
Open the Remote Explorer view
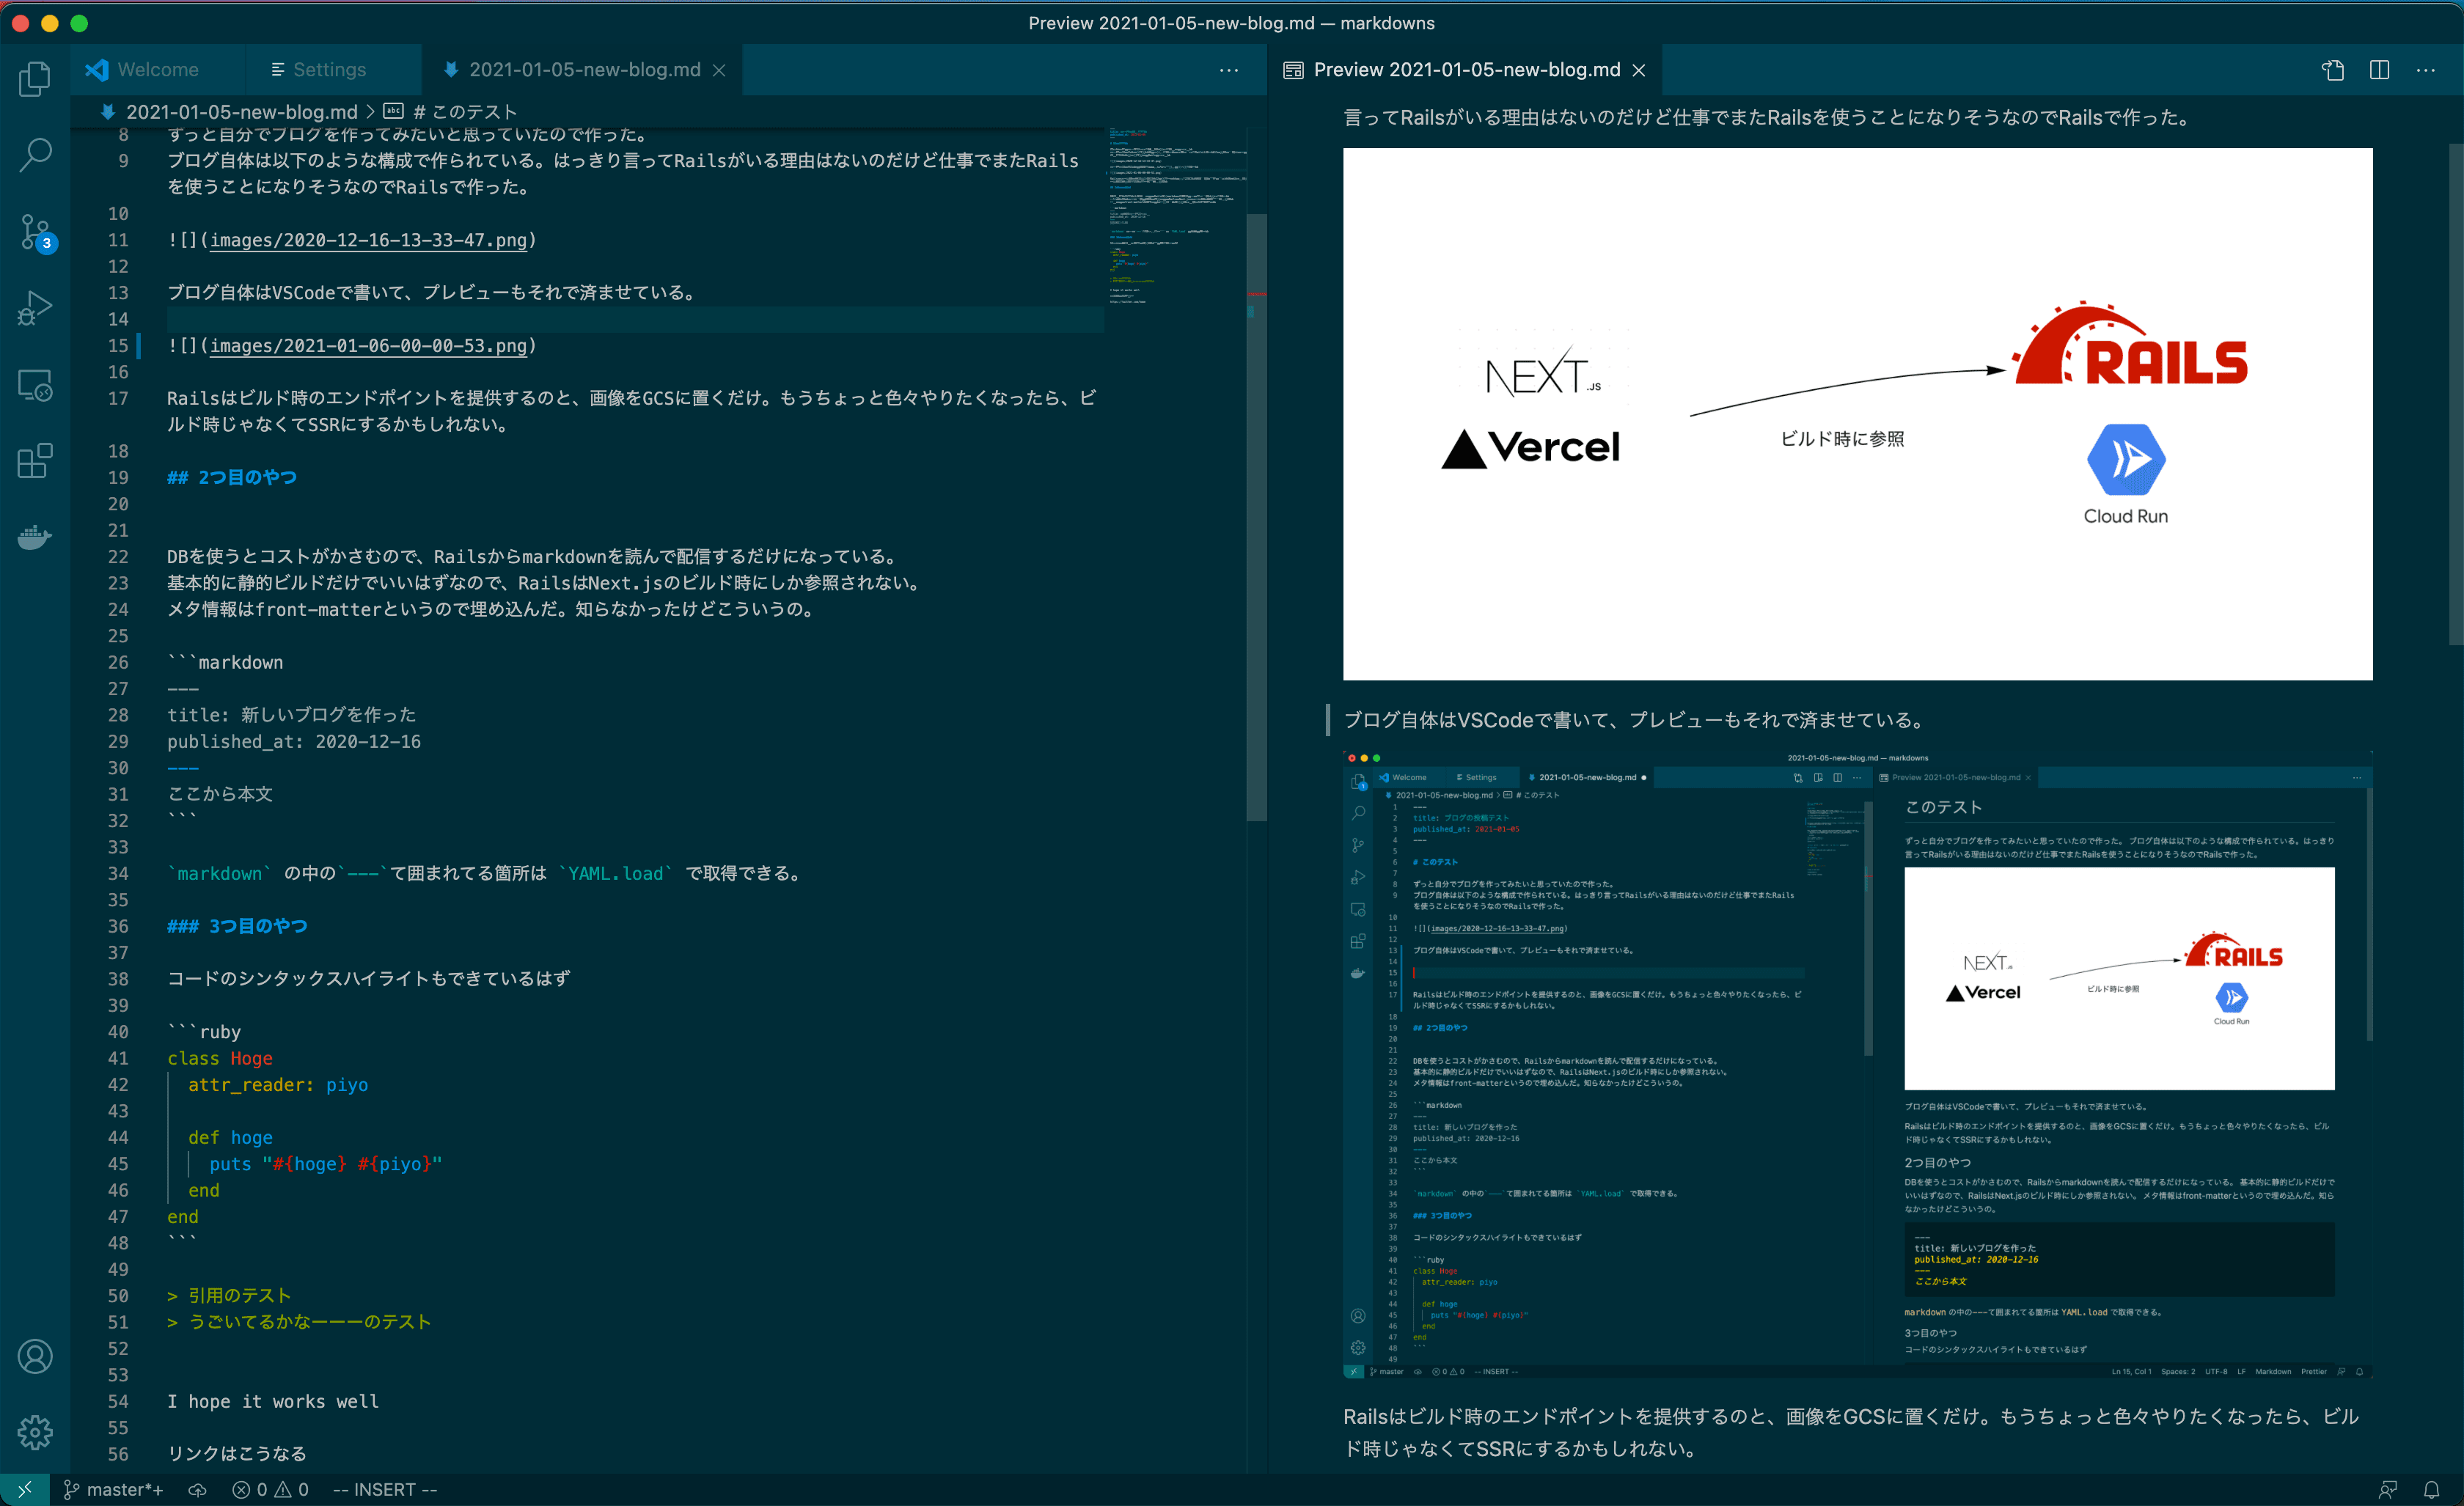(35, 385)
